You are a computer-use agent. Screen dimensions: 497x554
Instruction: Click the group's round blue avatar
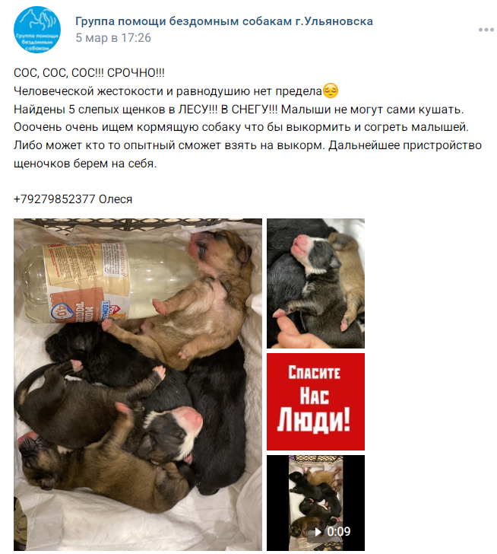[37, 30]
